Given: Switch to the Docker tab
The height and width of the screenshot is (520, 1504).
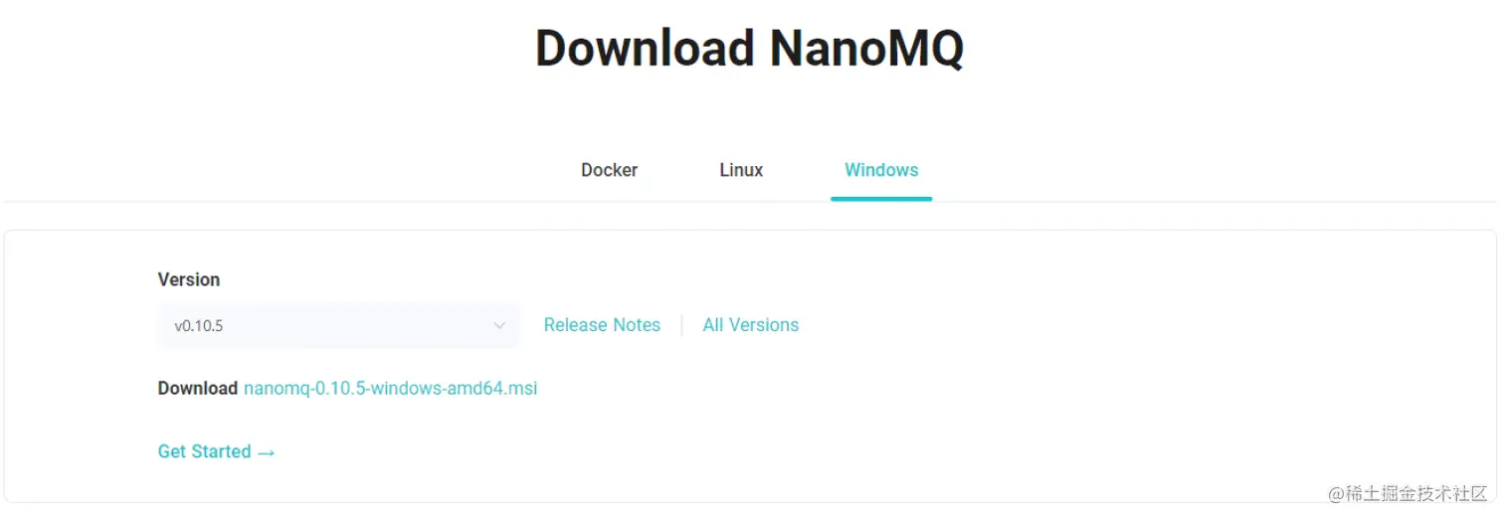Looking at the screenshot, I should click(609, 170).
